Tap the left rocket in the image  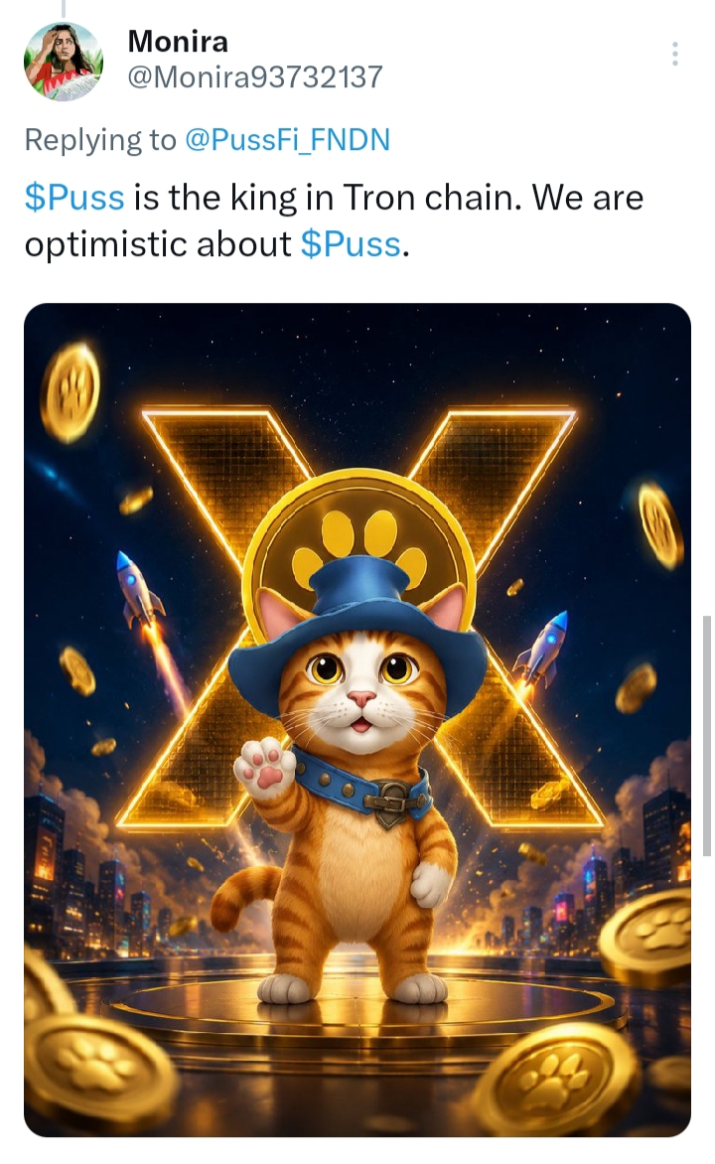137,590
